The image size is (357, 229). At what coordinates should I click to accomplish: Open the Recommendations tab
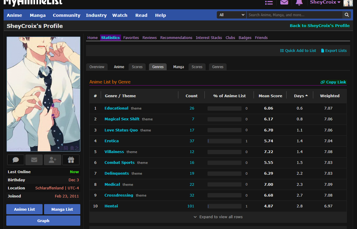click(x=176, y=38)
